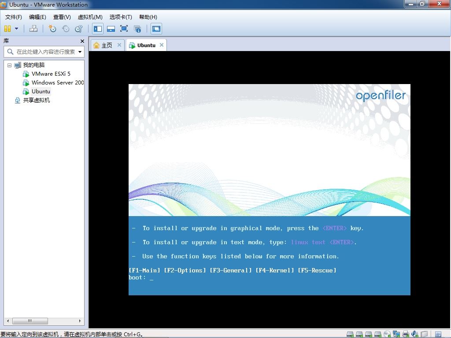Viewport: 451px width, 338px height.
Task: Click the VMware Workstation title bar icon
Action: 4,4
